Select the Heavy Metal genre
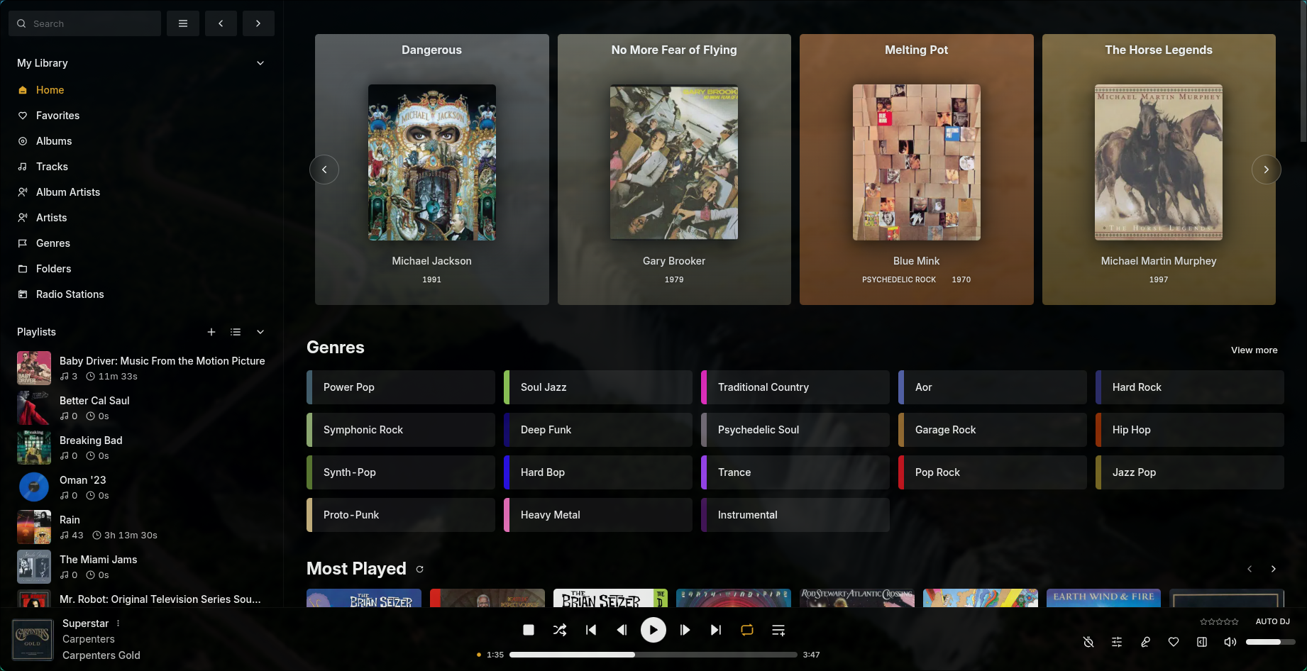 (x=598, y=515)
